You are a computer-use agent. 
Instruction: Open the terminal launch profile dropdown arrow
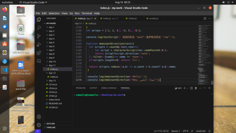click(x=188, y=88)
